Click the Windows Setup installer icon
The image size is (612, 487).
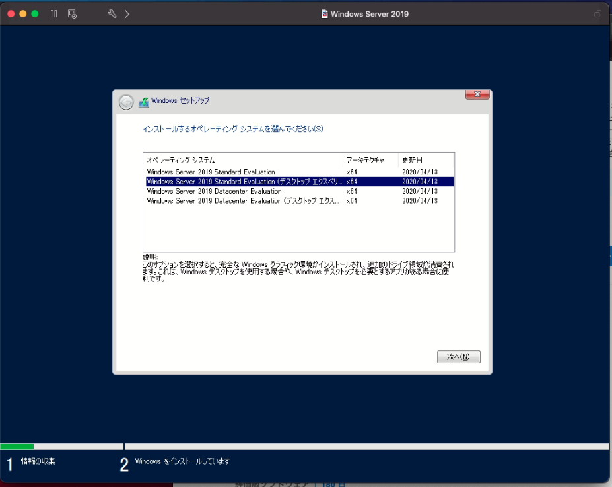coord(144,102)
